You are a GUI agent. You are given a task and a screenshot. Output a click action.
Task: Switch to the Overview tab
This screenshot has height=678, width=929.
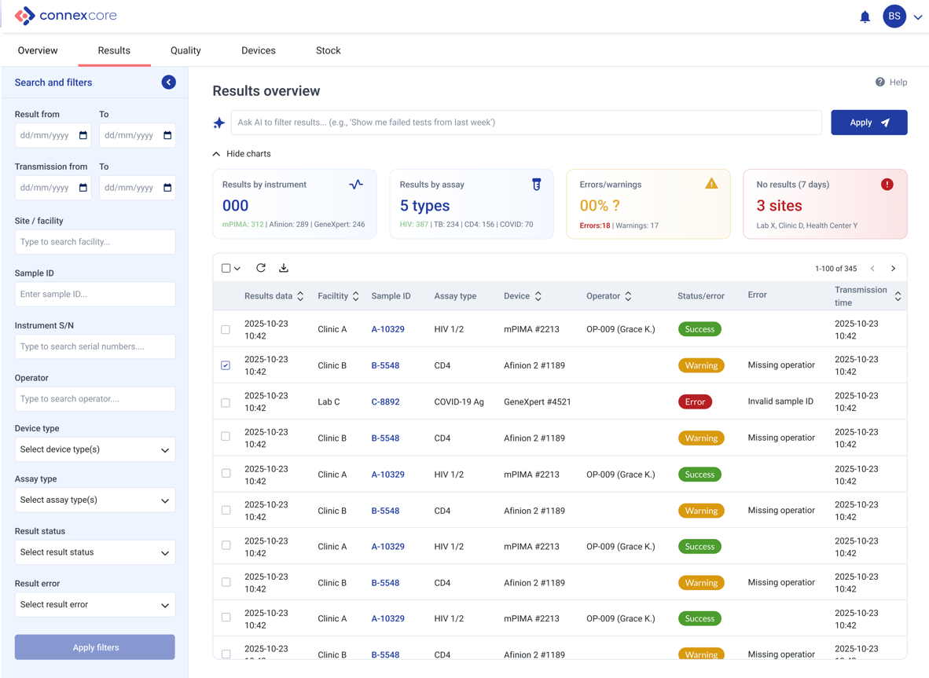click(x=38, y=50)
